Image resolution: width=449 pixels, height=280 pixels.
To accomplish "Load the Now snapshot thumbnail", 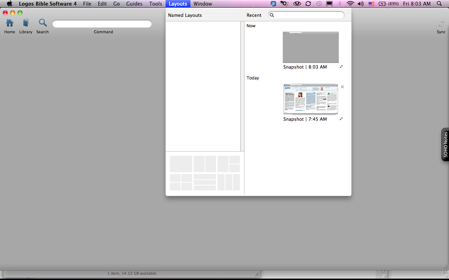I will tap(311, 47).
